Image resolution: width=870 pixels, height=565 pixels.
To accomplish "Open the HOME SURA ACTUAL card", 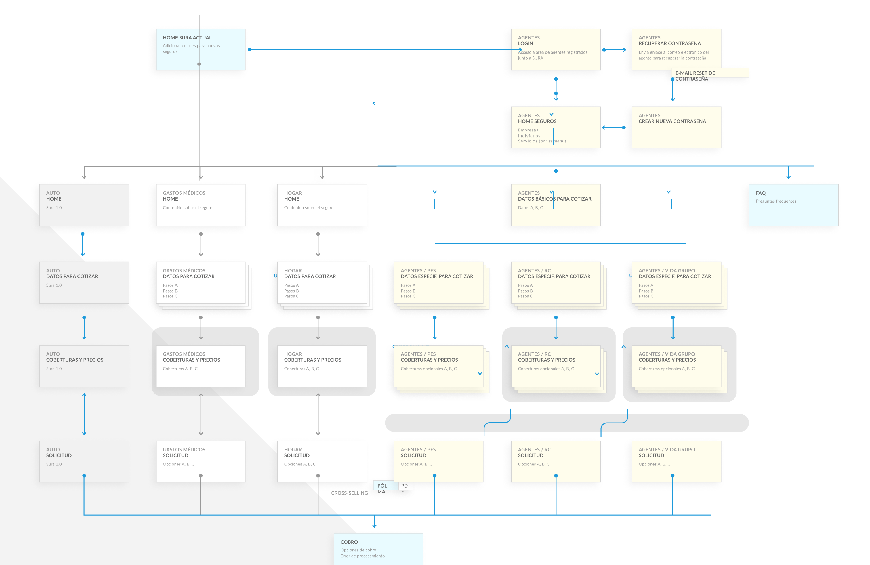I will tap(201, 50).
